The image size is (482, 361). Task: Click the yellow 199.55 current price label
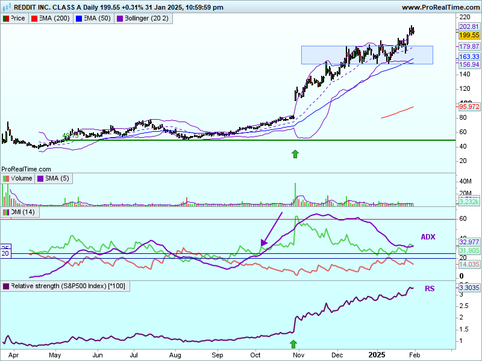[x=469, y=35]
